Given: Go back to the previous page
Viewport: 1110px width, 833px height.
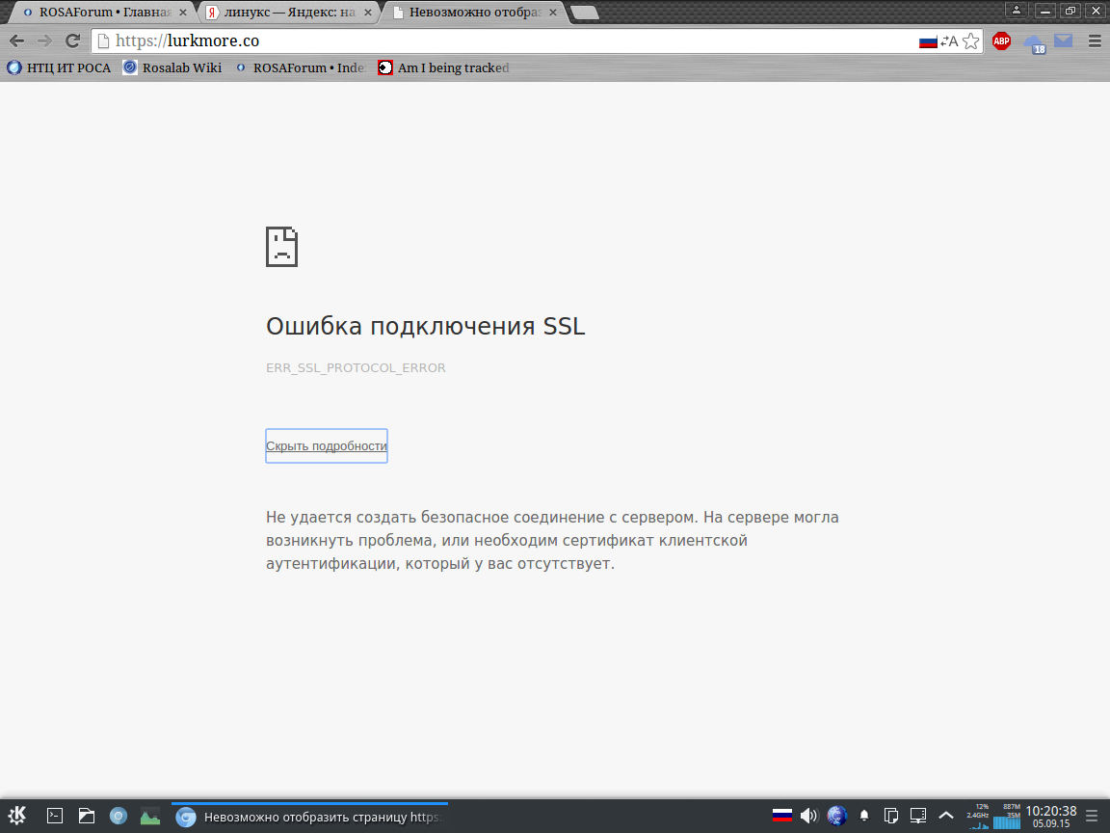Looking at the screenshot, I should [x=17, y=41].
